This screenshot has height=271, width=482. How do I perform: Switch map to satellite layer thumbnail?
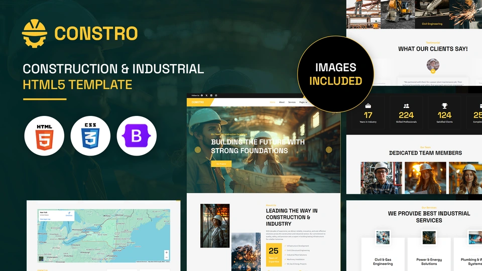coord(41,259)
